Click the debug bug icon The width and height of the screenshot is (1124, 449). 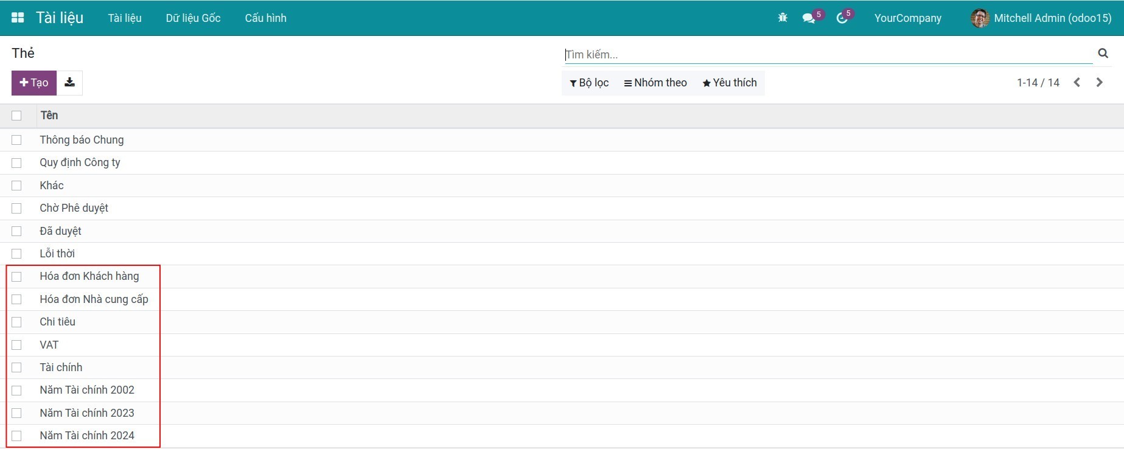click(x=783, y=18)
